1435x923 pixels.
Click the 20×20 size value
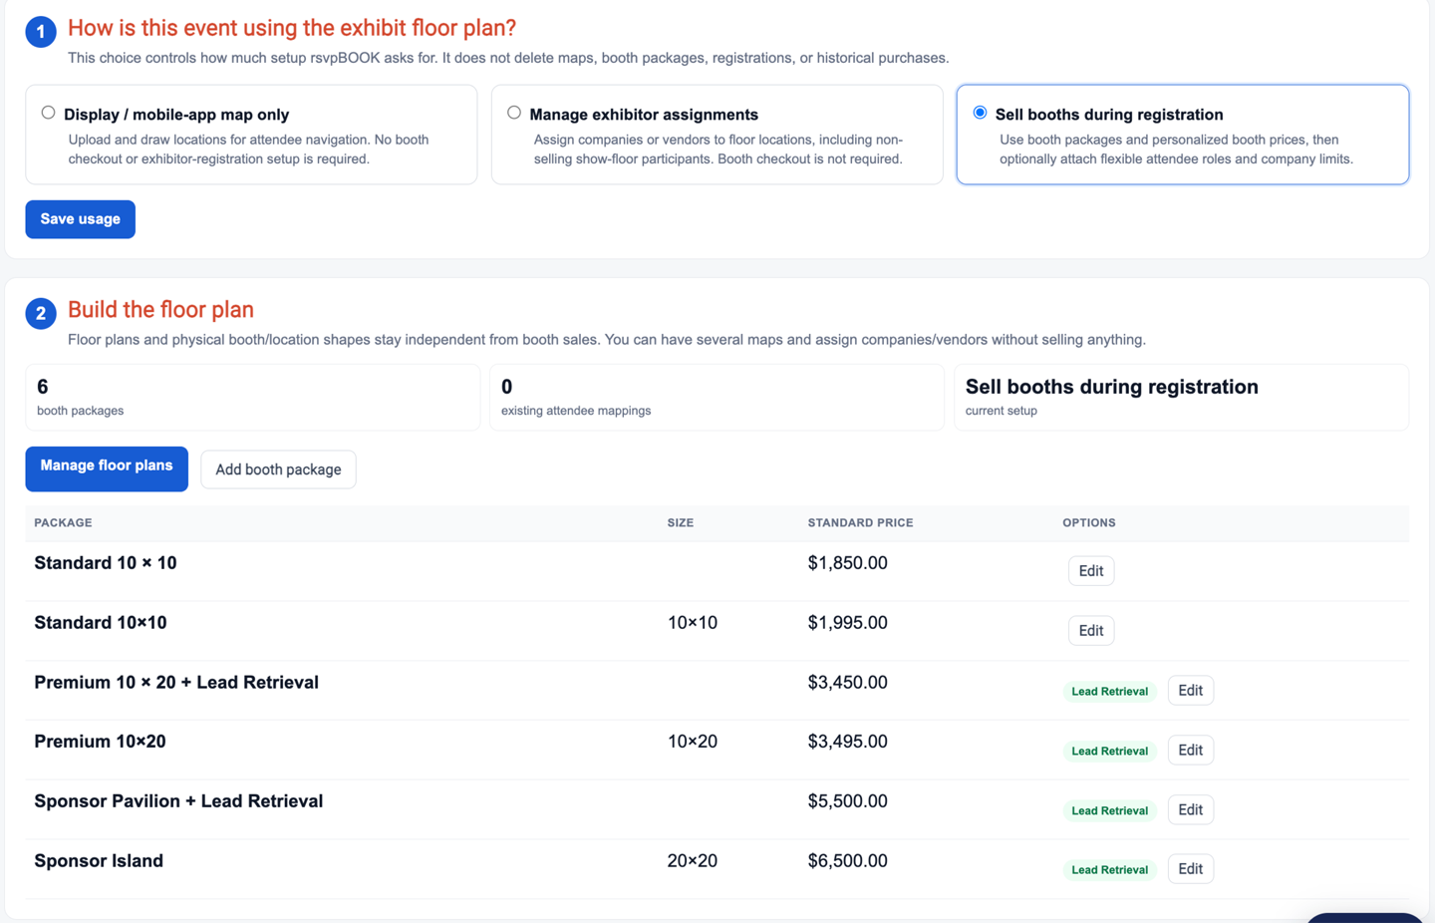693,861
